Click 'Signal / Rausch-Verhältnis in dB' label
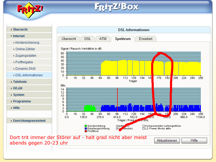Image resolution: width=216 pixels, height=162 pixels. click(81, 49)
